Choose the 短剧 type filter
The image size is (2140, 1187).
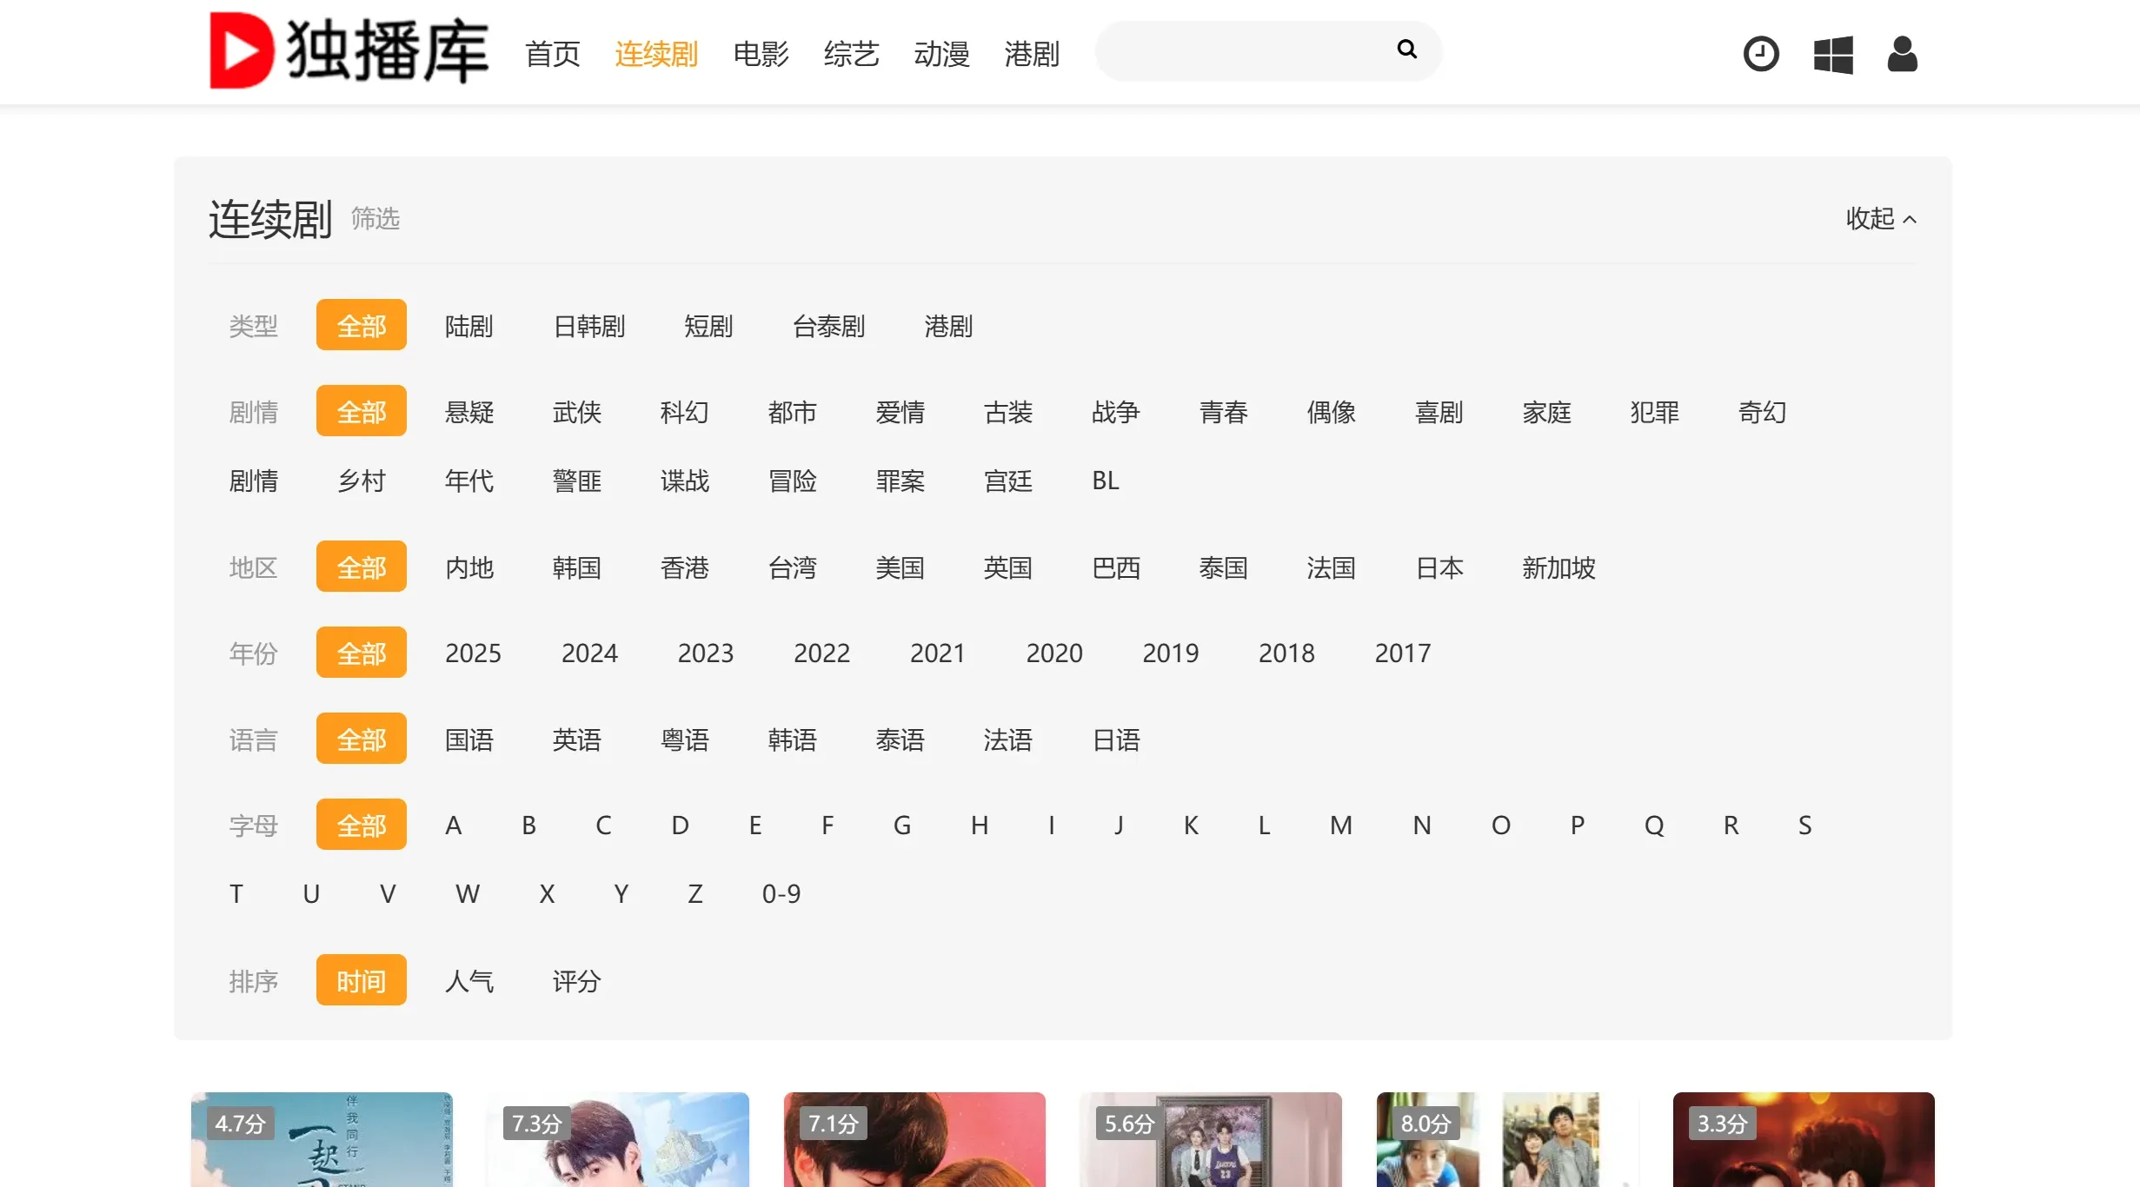coord(709,326)
